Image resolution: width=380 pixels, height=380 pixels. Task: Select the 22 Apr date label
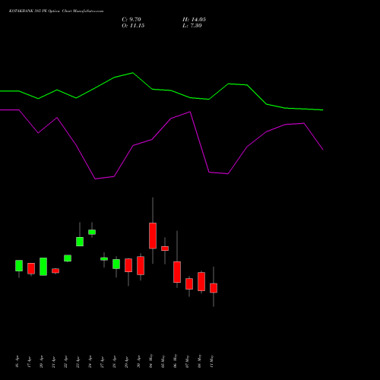pos(65,362)
